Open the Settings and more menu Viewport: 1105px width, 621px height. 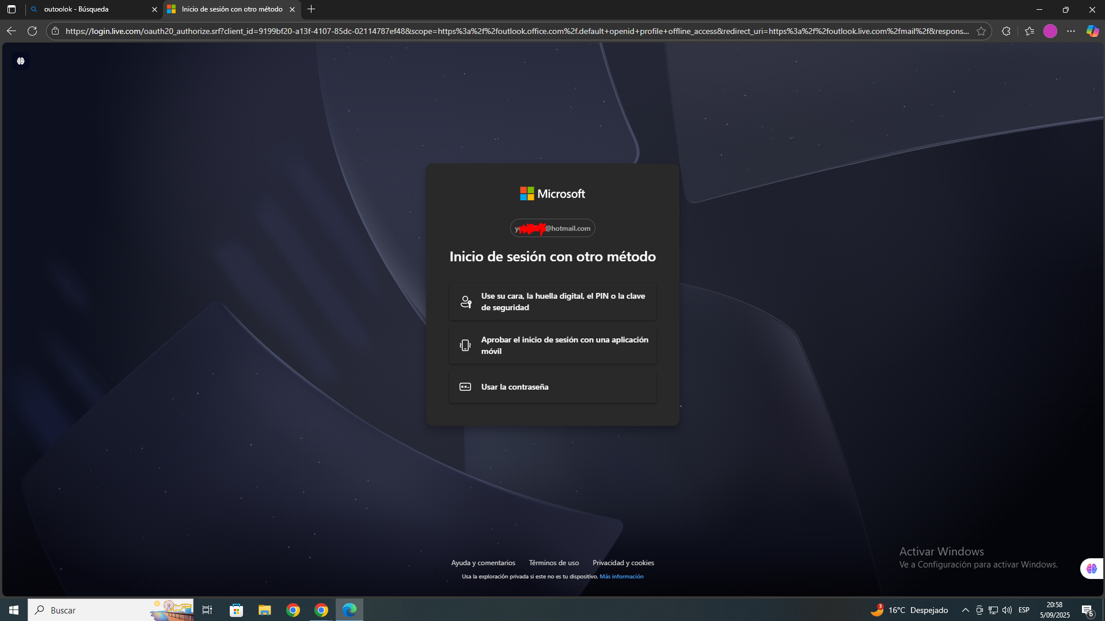point(1071,31)
